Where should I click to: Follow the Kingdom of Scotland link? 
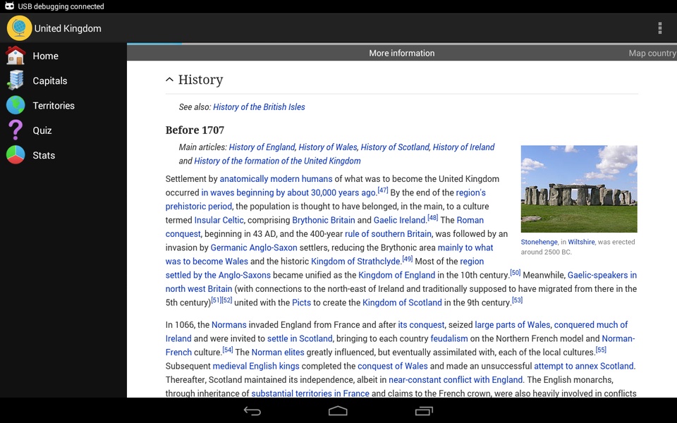coord(402,302)
